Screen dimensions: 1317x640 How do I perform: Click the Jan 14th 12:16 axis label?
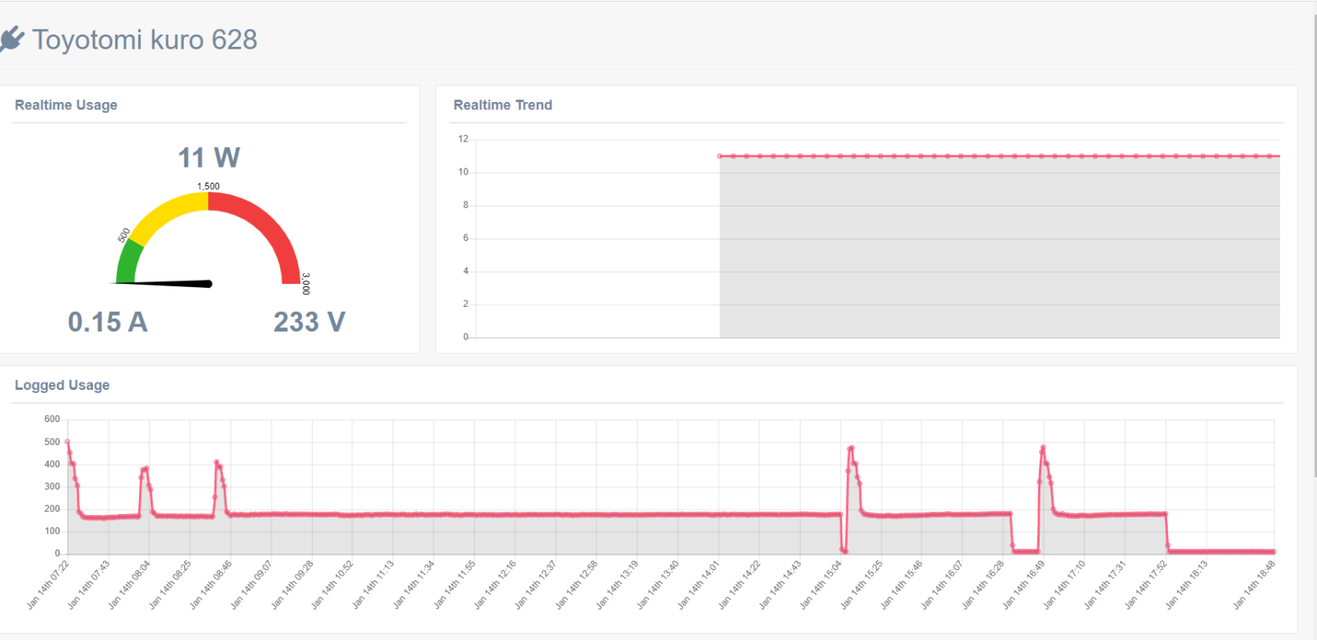point(495,585)
